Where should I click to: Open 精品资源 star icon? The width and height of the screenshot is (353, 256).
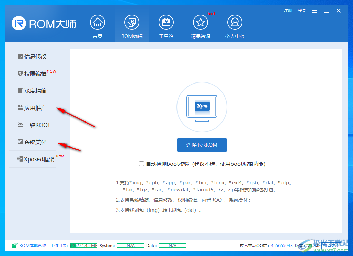[200, 22]
